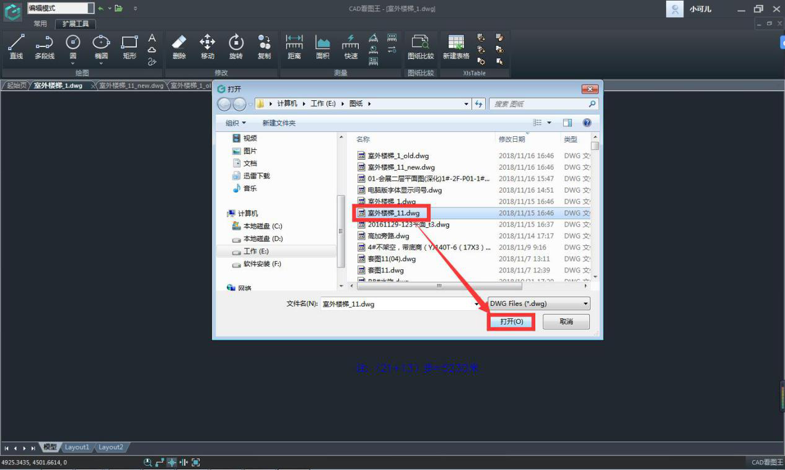
Task: Activate the 删除 eraser tool
Action: pos(179,47)
